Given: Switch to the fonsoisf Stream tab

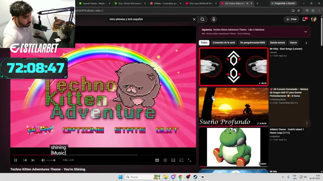Looking at the screenshot, I should click(94, 4).
